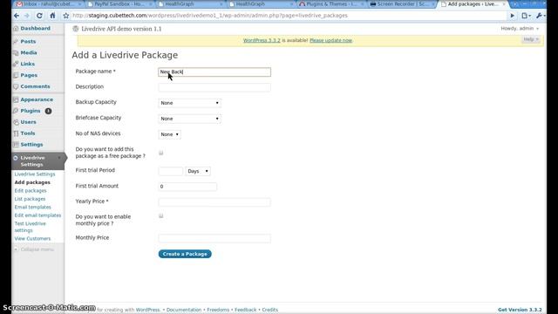558x314 pixels.
Task: Bookmark the page with star icon
Action: tap(66, 16)
